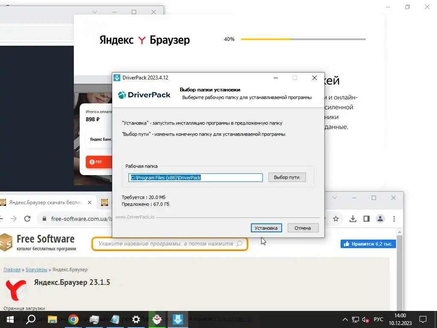Open Chrome tab search chevron
437x328 pixels.
[335, 198]
